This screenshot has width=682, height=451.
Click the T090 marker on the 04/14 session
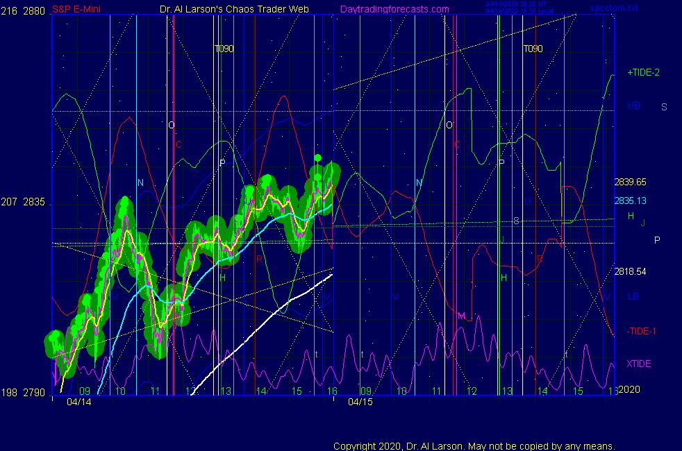[224, 49]
